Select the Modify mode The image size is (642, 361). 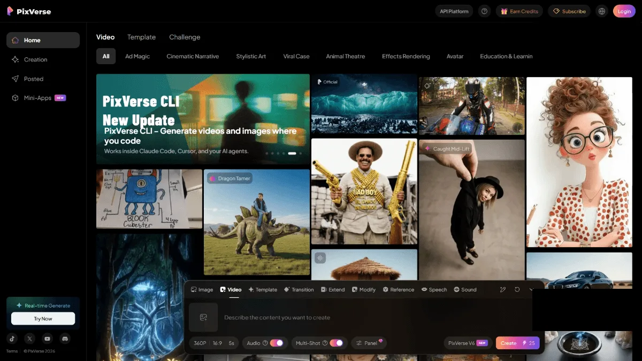[x=364, y=289]
